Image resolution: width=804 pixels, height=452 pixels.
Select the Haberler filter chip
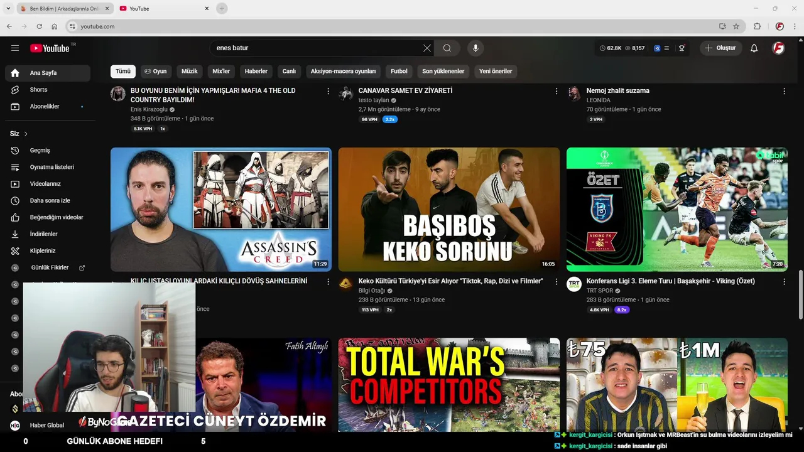(256, 71)
